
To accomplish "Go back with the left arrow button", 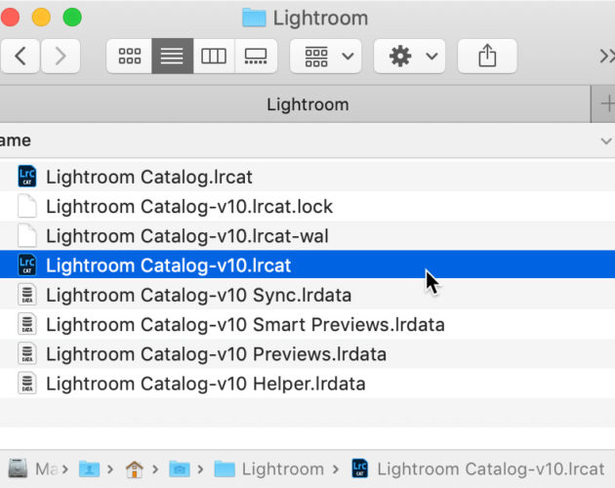I will 20,56.
